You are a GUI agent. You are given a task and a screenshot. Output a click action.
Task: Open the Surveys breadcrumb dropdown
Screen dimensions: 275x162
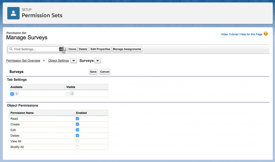tap(97, 60)
